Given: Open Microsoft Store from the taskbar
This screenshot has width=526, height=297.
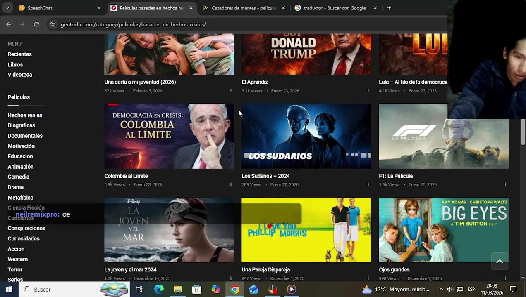Looking at the screenshot, I should [197, 289].
